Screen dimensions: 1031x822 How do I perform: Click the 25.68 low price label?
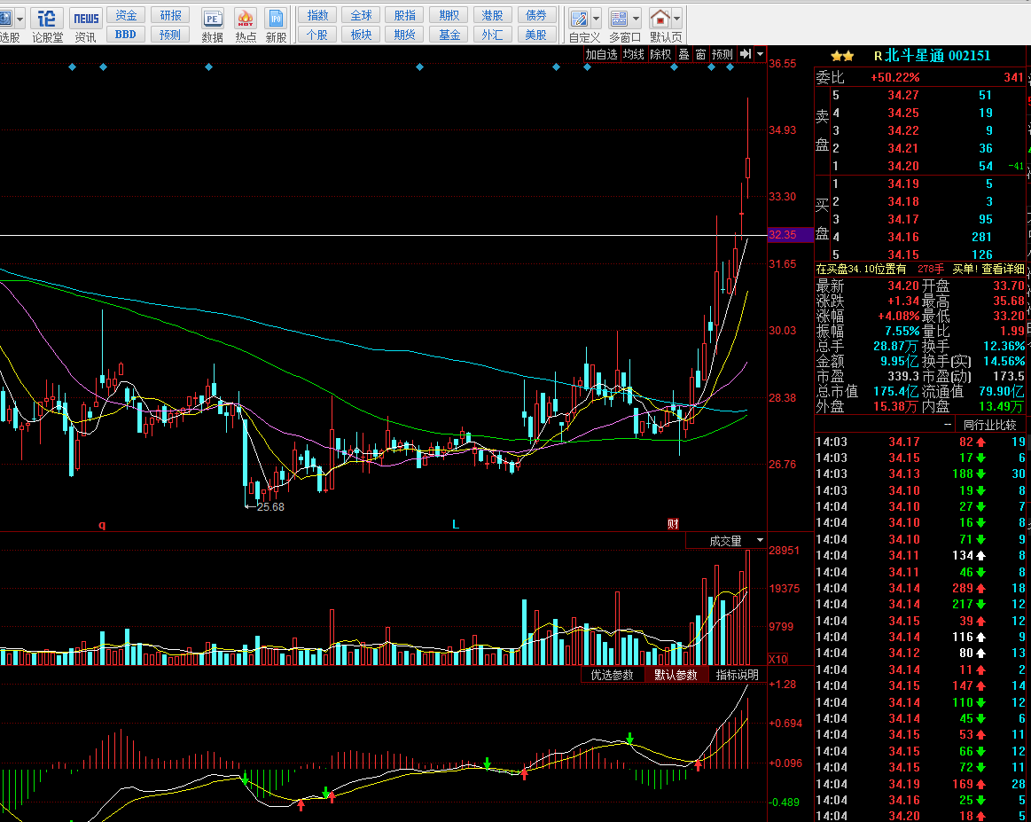click(x=270, y=507)
